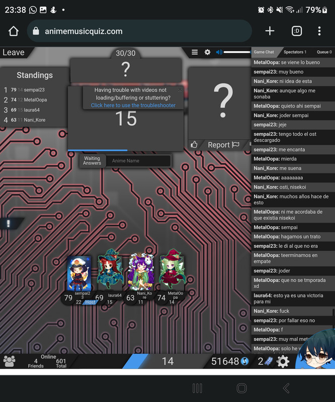Screen dimensions: 335x402
Task: Click the song counter 30/30
Action: pyautogui.click(x=126, y=53)
